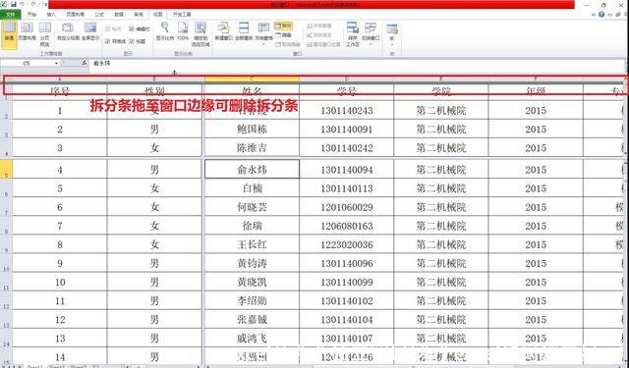Click Unhide window (取消隐藏)
Image resolution: width=629 pixels, height=368 pixels.
tap(288, 44)
